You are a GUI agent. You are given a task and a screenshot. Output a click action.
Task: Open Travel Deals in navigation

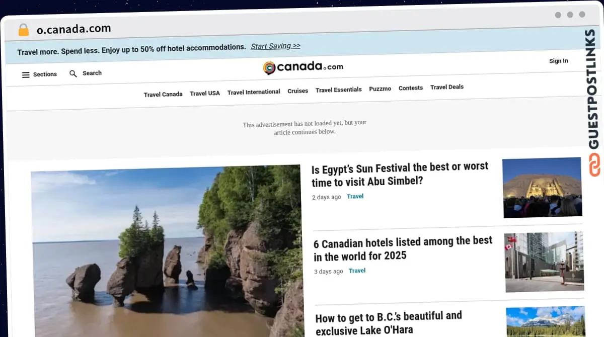(447, 87)
